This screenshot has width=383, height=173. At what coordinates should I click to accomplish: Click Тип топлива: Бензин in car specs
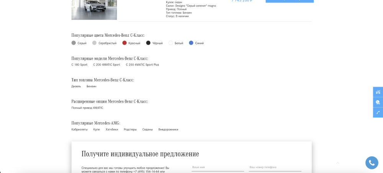[179, 13]
